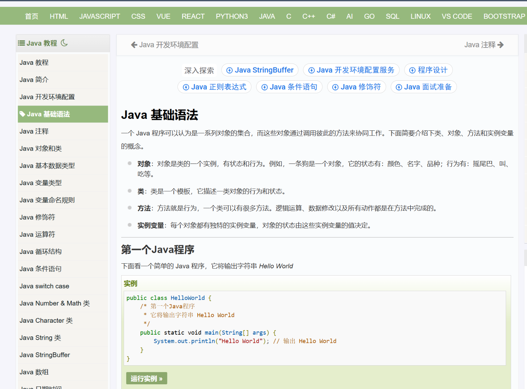Click the circle icon in Java 正则表达式 pill
The image size is (527, 389).
point(186,87)
